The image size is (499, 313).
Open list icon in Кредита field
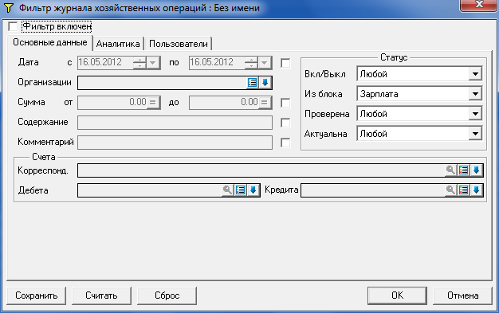(464, 190)
